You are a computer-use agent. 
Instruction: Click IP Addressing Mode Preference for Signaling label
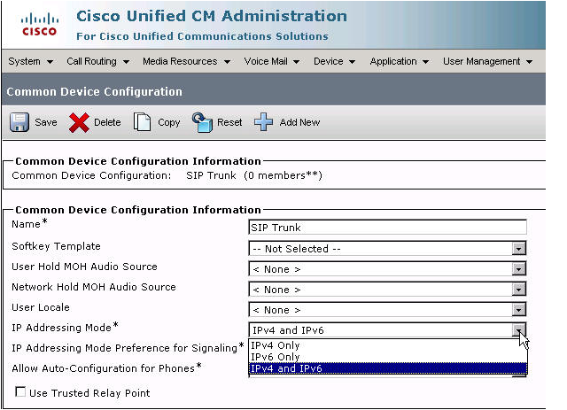tap(128, 348)
